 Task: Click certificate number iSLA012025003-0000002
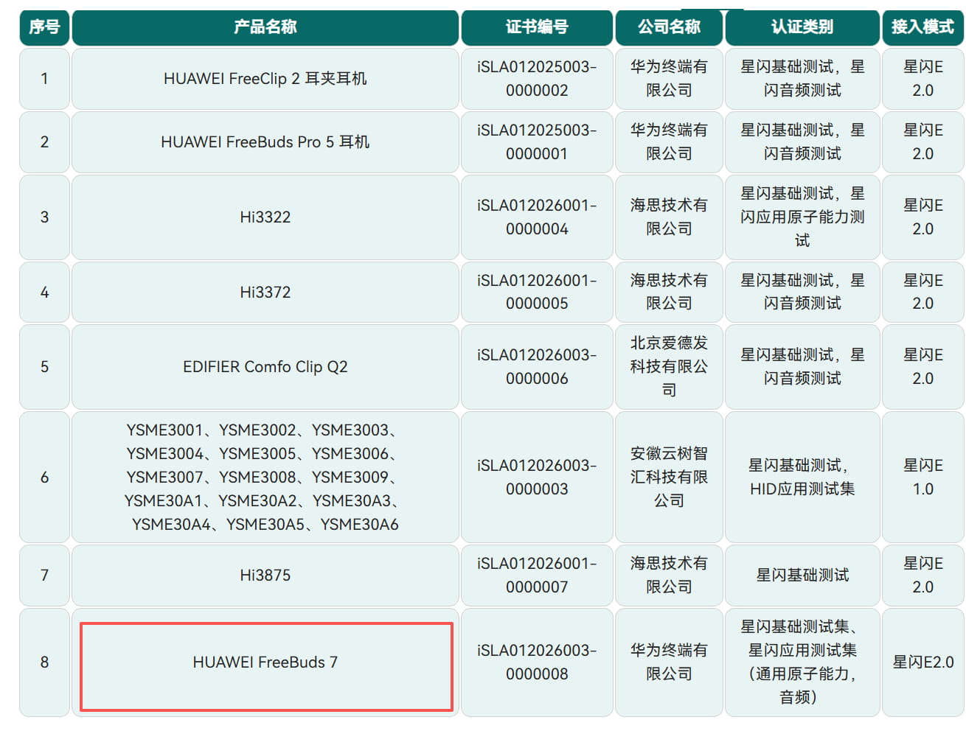tap(537, 79)
